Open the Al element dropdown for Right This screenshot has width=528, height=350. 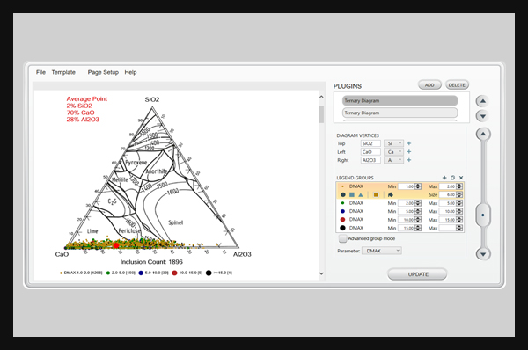(x=393, y=160)
